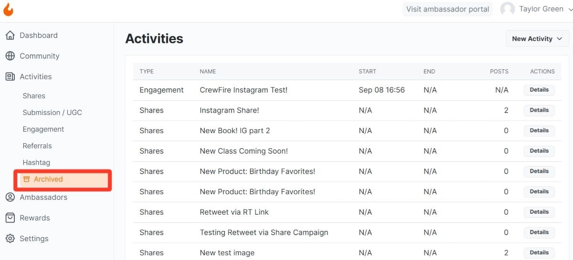
Task: Open Dashboard via the house icon
Action: (10, 35)
